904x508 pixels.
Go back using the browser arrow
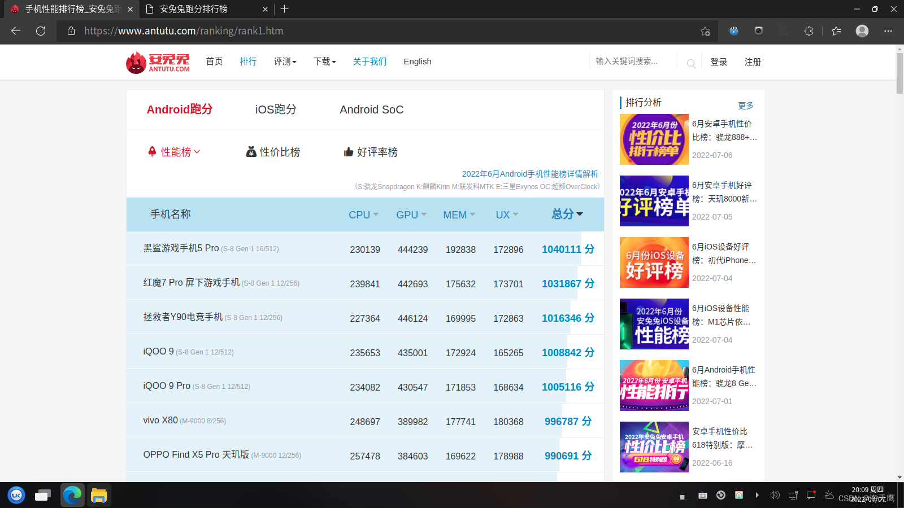click(16, 31)
